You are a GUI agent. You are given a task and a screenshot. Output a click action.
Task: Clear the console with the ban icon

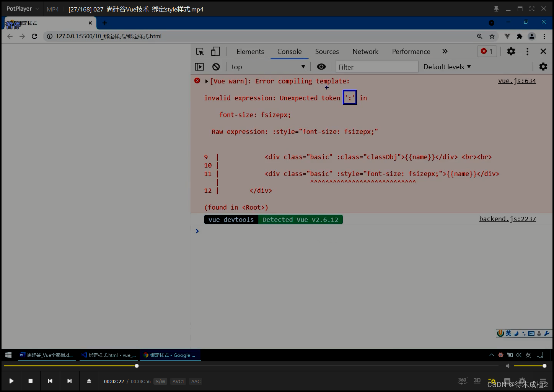point(216,67)
